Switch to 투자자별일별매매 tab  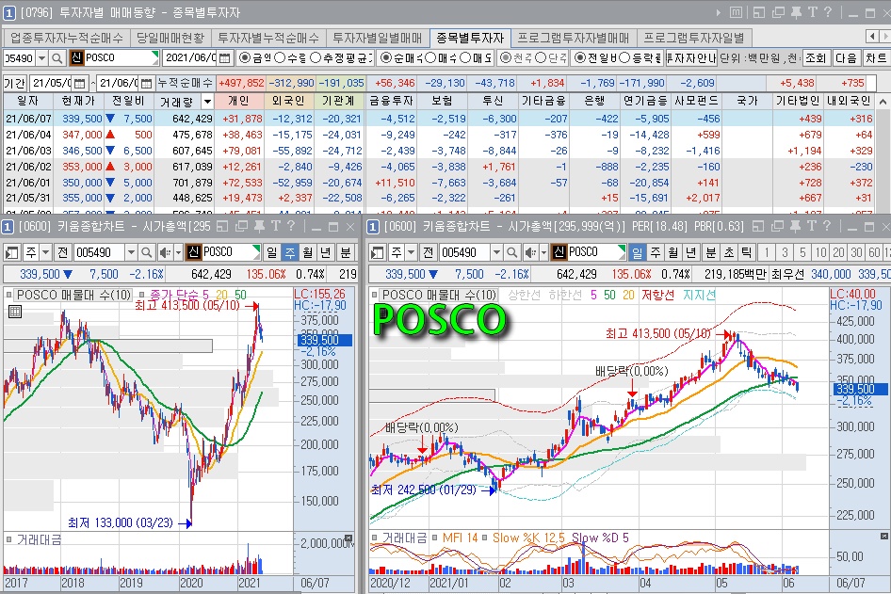click(x=378, y=38)
